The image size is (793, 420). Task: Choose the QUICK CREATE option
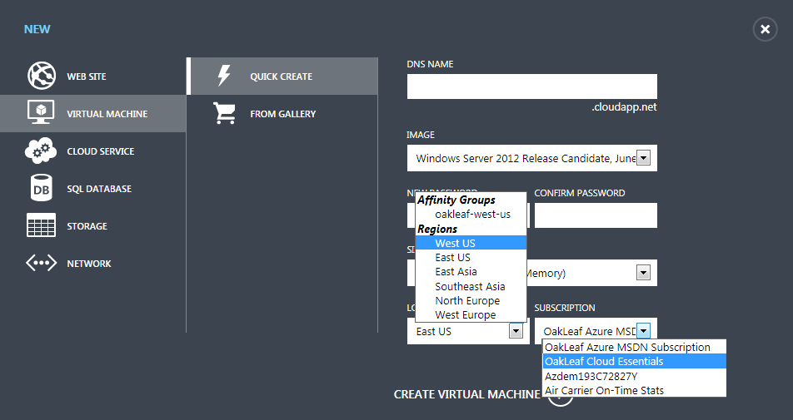282,77
